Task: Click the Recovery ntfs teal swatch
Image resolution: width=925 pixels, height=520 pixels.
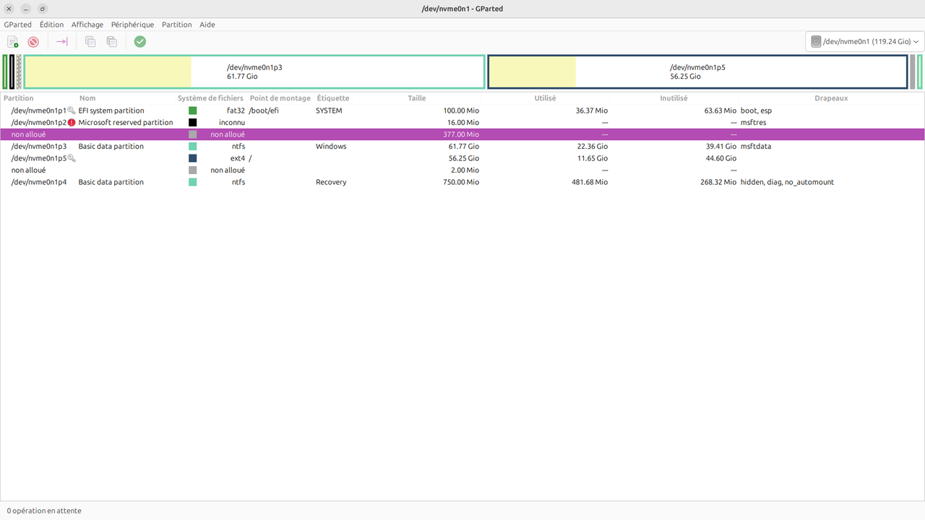Action: 193,182
